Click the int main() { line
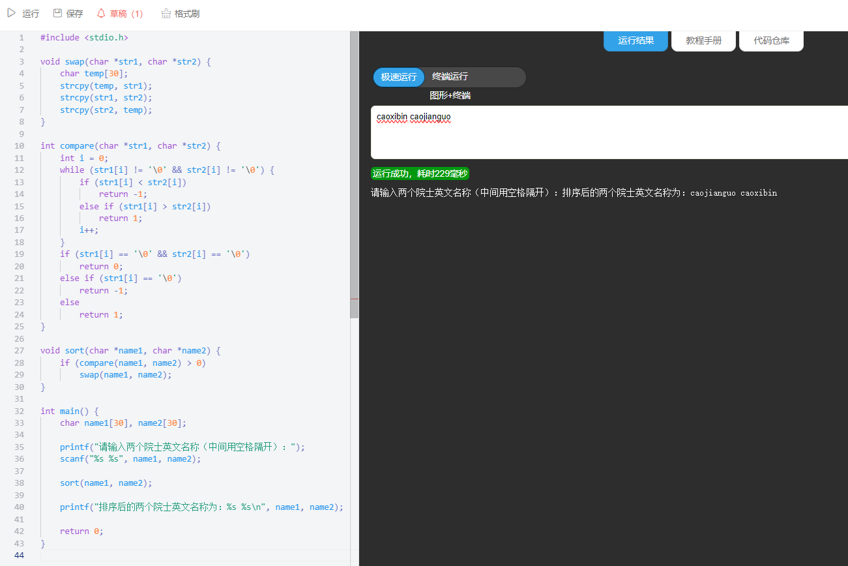848x566 pixels. click(70, 411)
